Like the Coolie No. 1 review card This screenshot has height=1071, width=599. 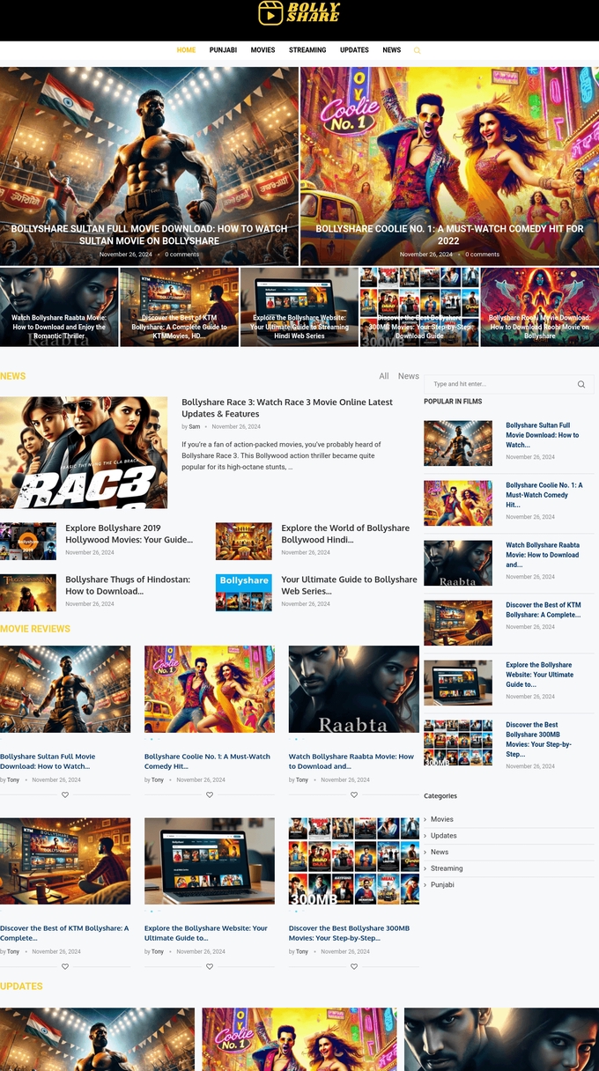210,794
